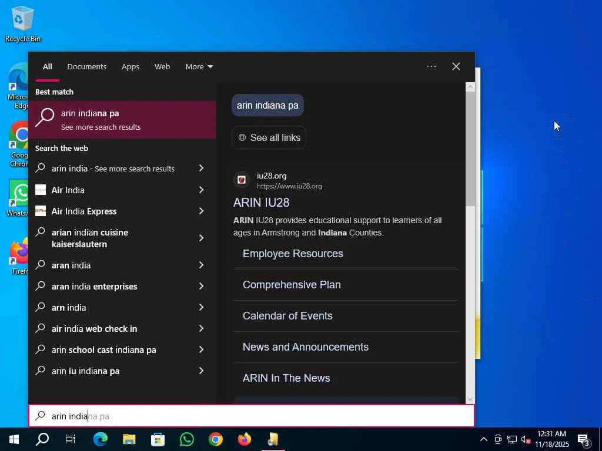Click the preview pane scrollbar thumb

point(470,149)
